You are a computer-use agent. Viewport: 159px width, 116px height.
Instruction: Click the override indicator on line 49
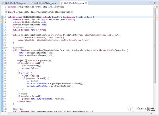click(2, 111)
